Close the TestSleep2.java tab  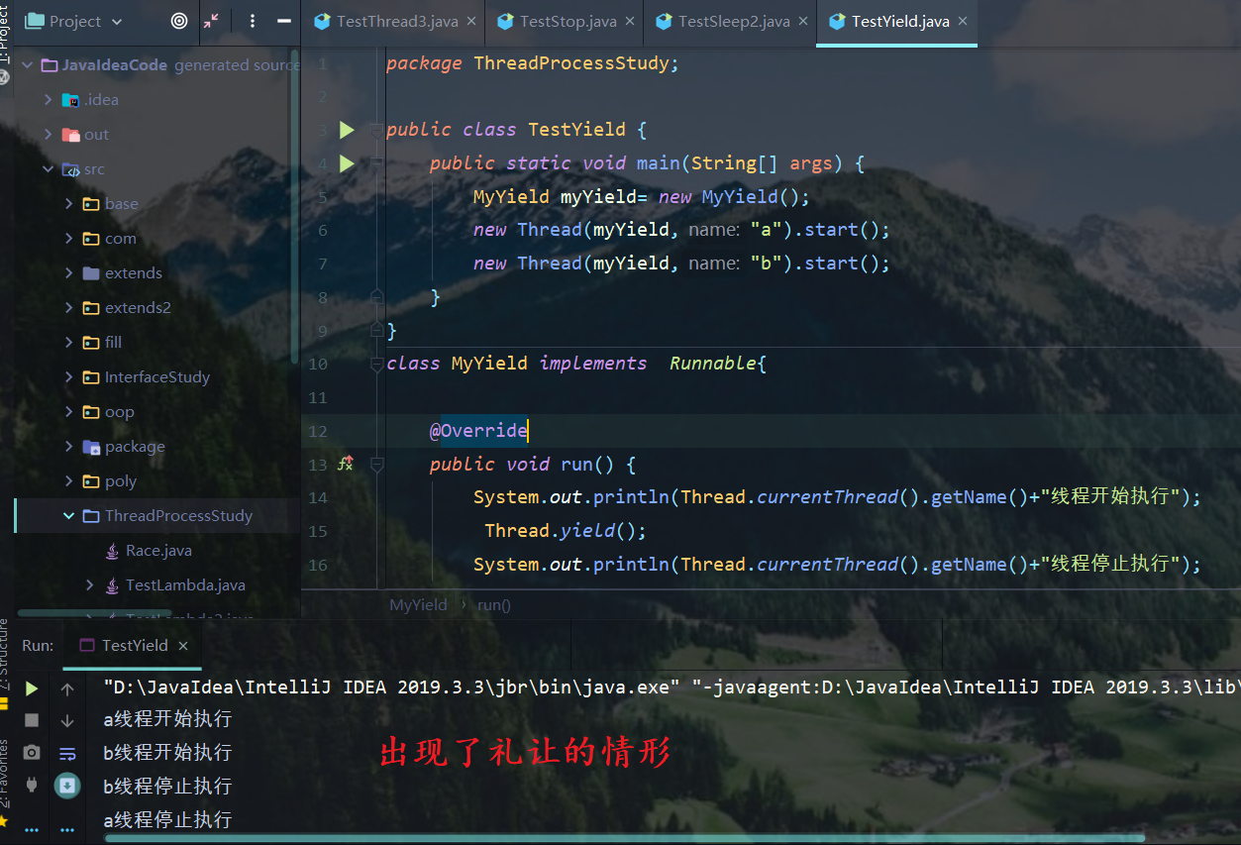(803, 22)
